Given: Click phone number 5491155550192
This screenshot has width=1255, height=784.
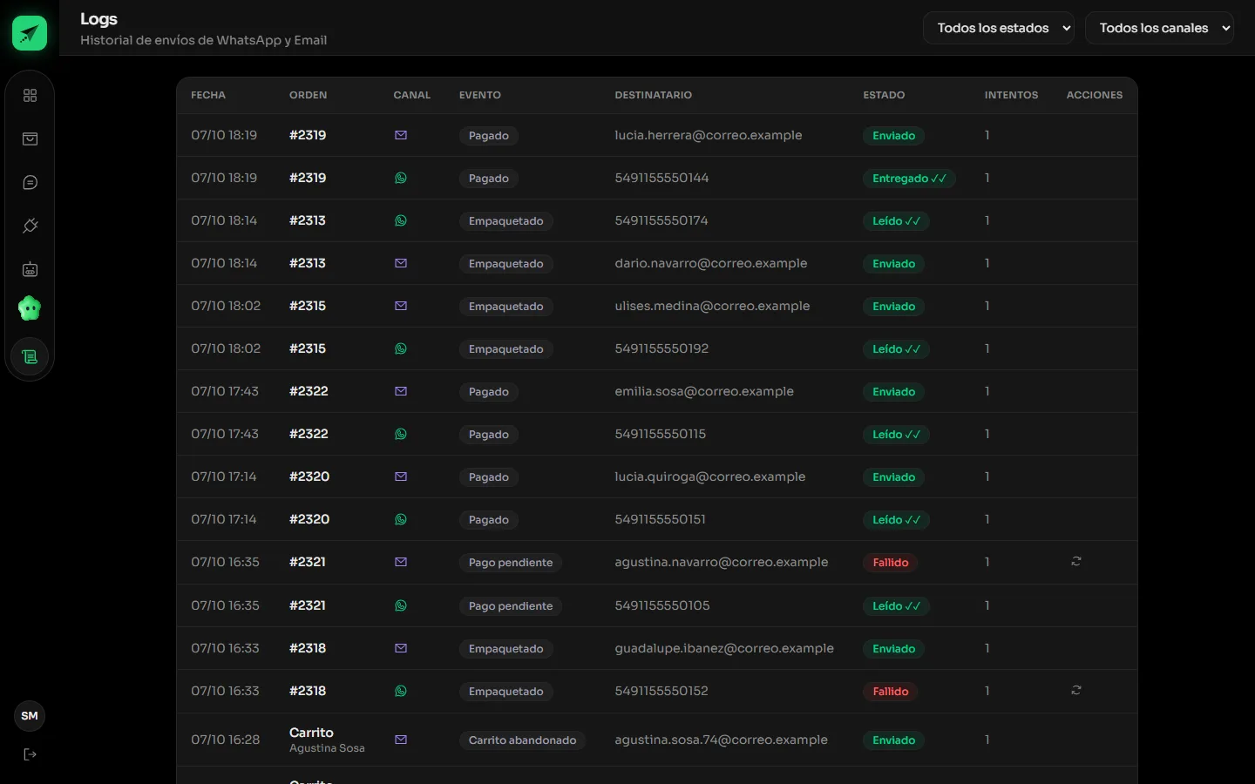Looking at the screenshot, I should (661, 348).
